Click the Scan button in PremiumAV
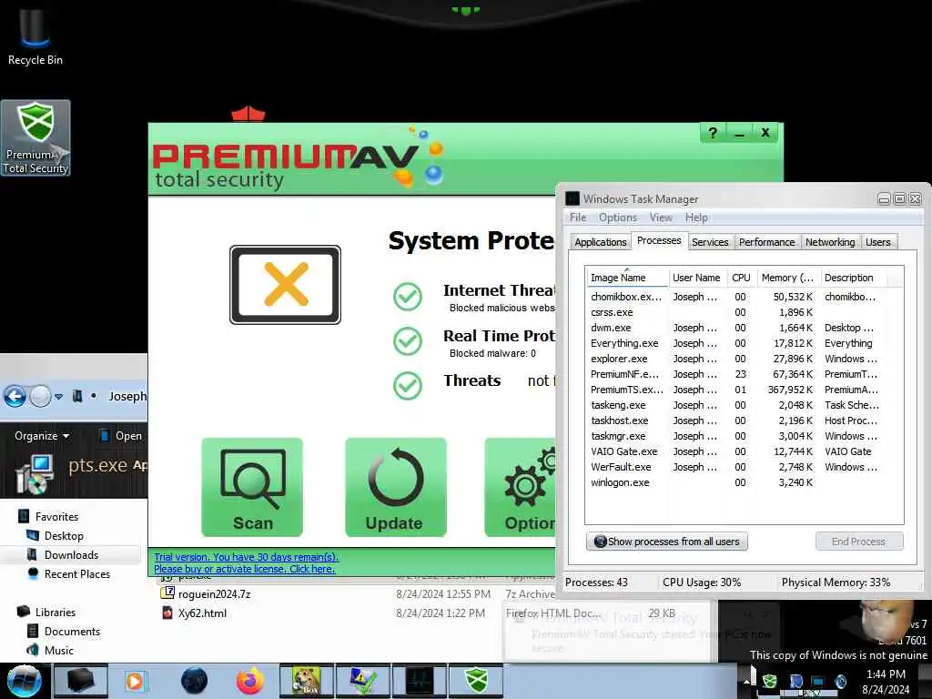Screen dimensions: 932x699 tap(253, 488)
